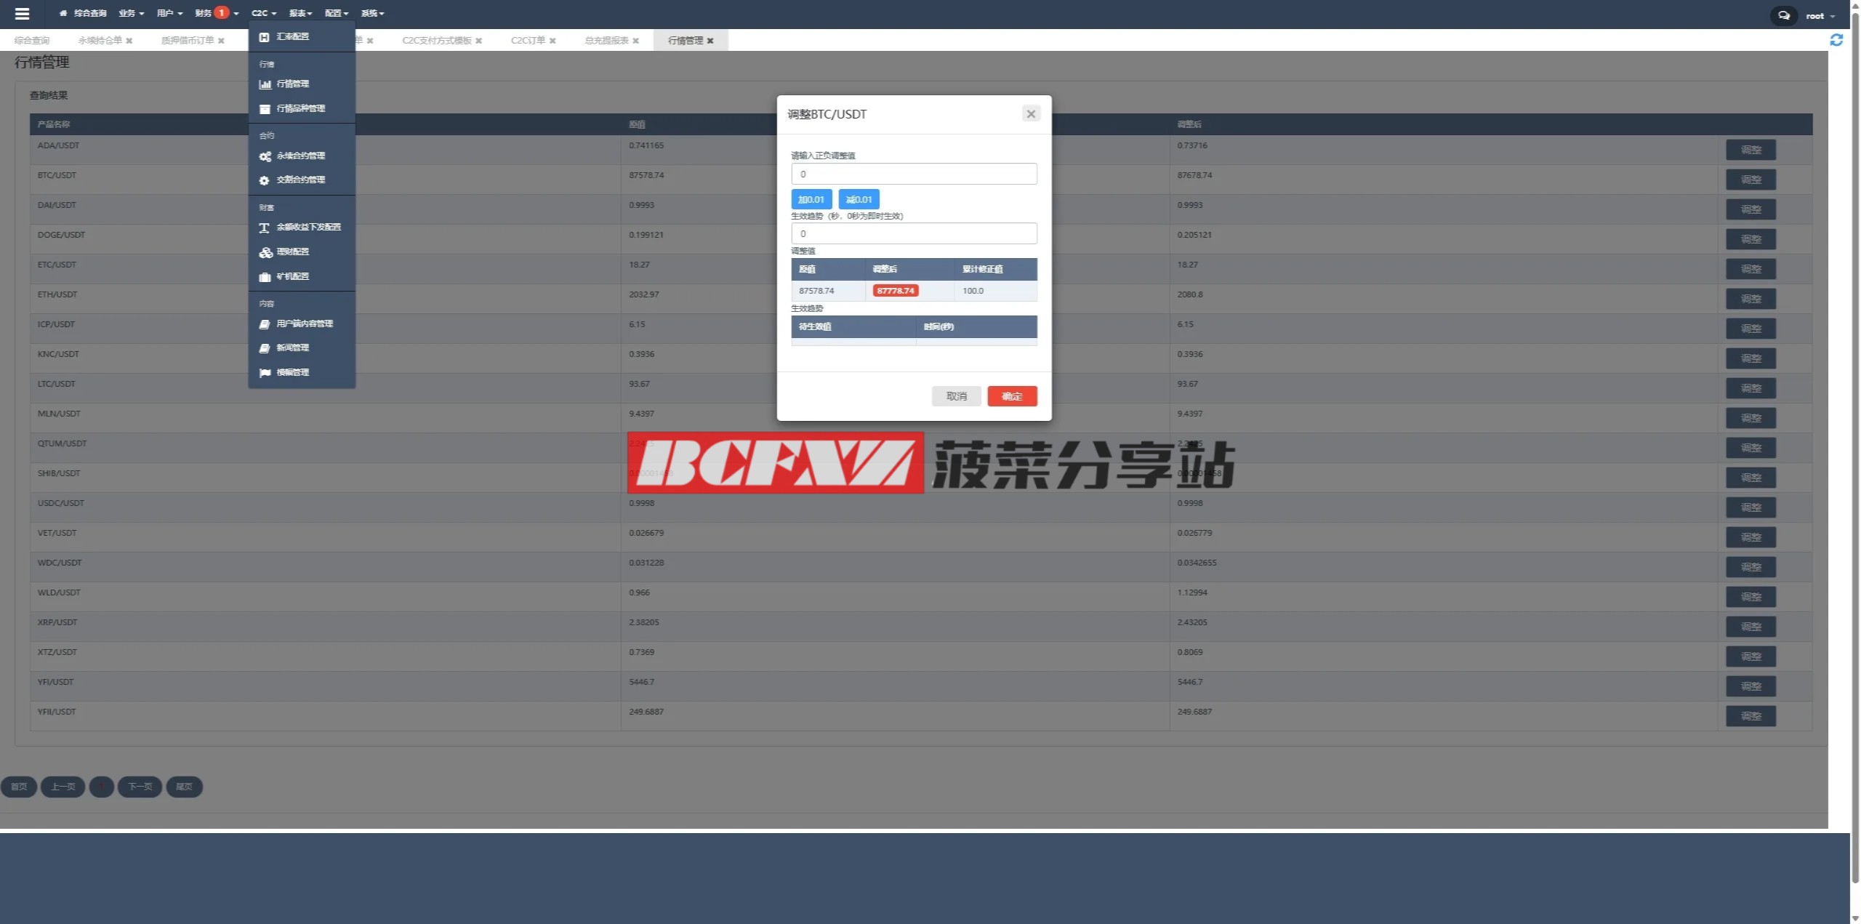Open 横幅管理 flag menu entry
1861x924 pixels.
click(x=292, y=372)
